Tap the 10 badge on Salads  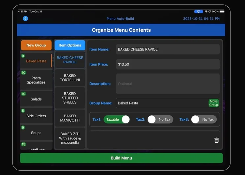click(23, 94)
